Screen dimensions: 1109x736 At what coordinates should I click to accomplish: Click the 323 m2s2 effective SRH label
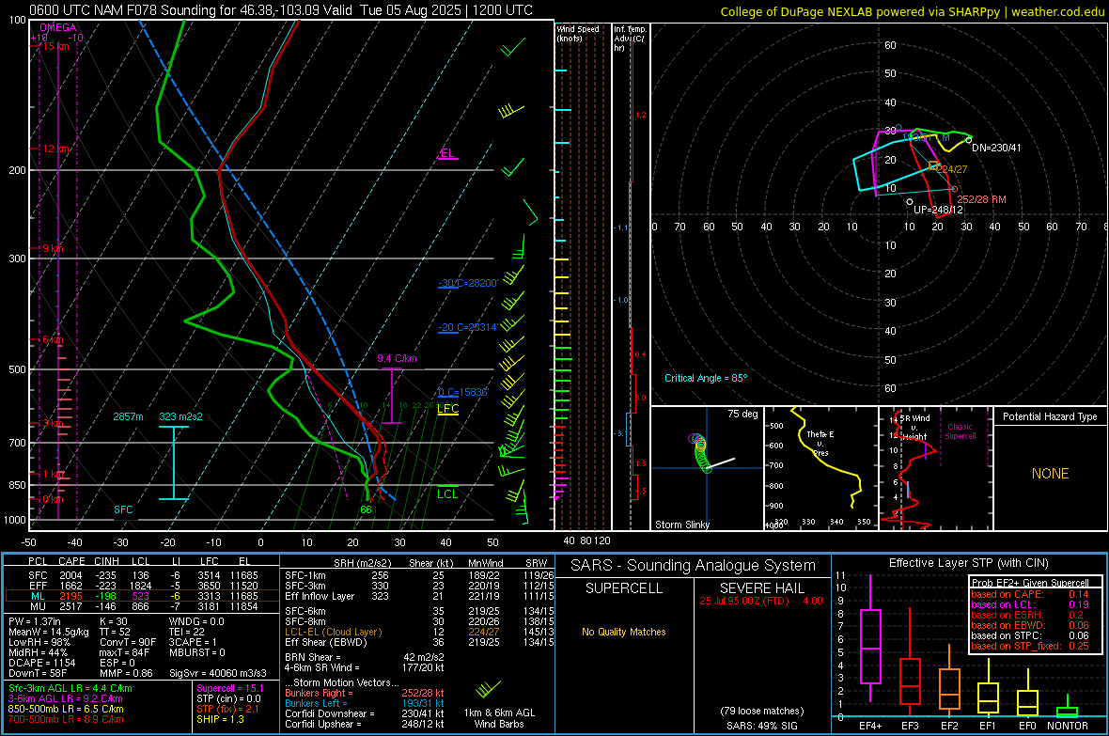pyautogui.click(x=180, y=416)
